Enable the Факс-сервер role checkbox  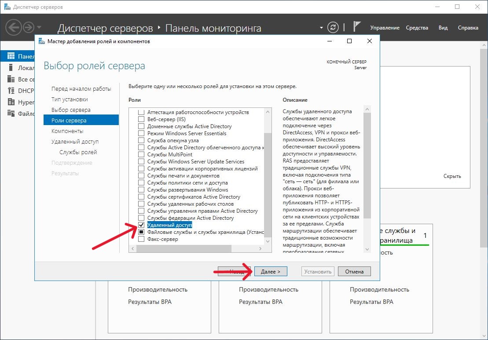(x=141, y=239)
